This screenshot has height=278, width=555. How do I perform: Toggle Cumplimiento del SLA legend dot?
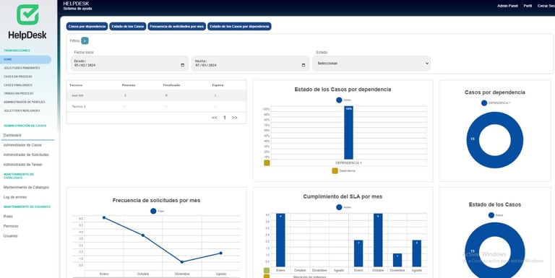coord(339,207)
